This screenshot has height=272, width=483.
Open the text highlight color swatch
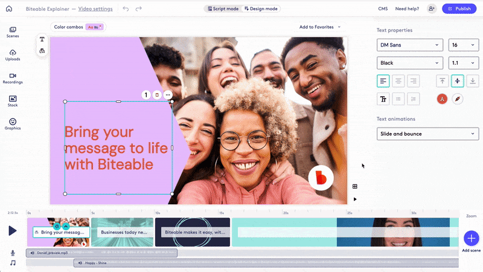(x=458, y=99)
